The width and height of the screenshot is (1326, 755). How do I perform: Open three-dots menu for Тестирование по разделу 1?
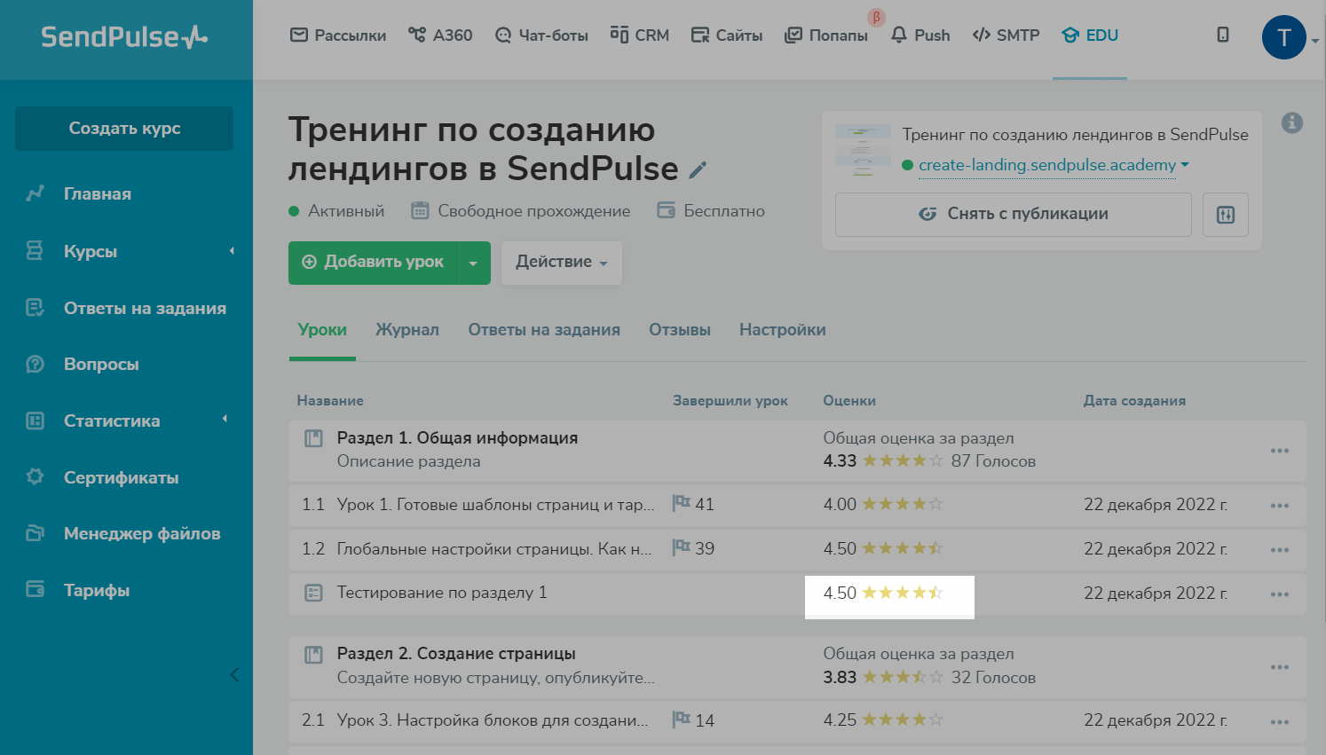[1279, 594]
